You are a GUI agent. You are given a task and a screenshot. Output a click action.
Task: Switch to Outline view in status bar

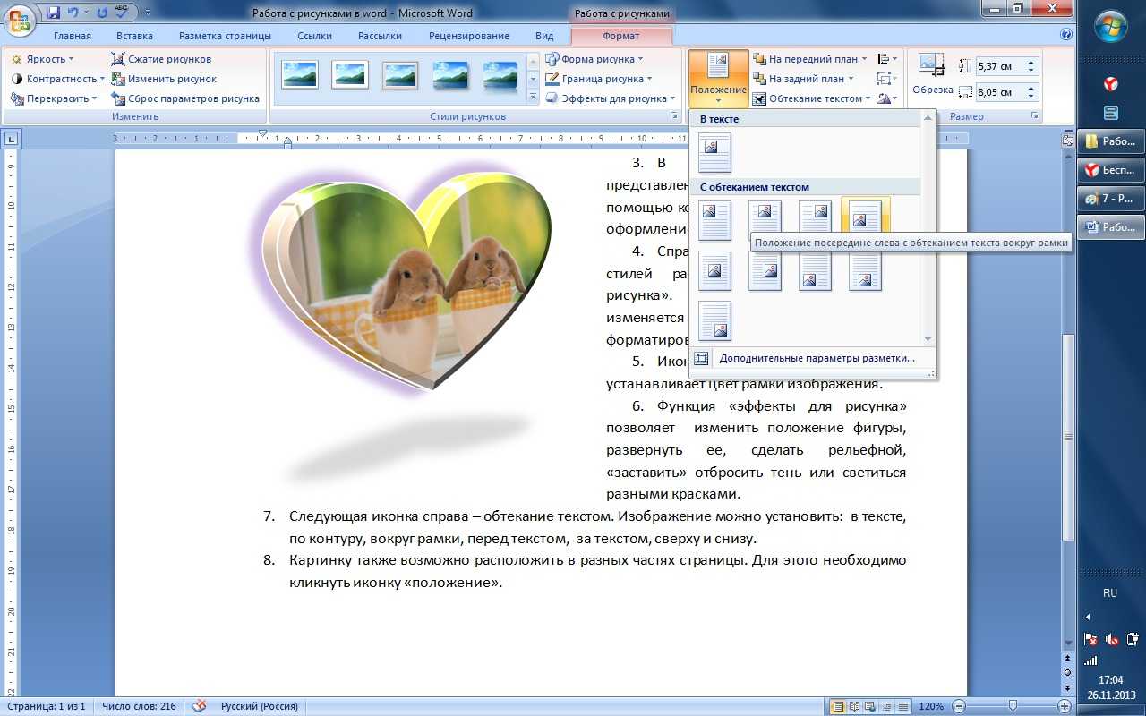pos(886,706)
